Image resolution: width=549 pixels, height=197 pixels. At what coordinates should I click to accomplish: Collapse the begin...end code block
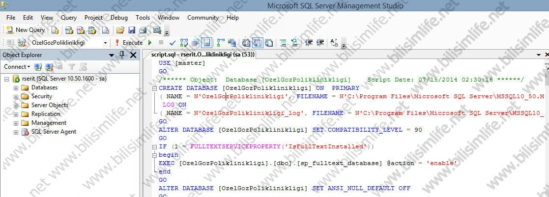(x=153, y=155)
